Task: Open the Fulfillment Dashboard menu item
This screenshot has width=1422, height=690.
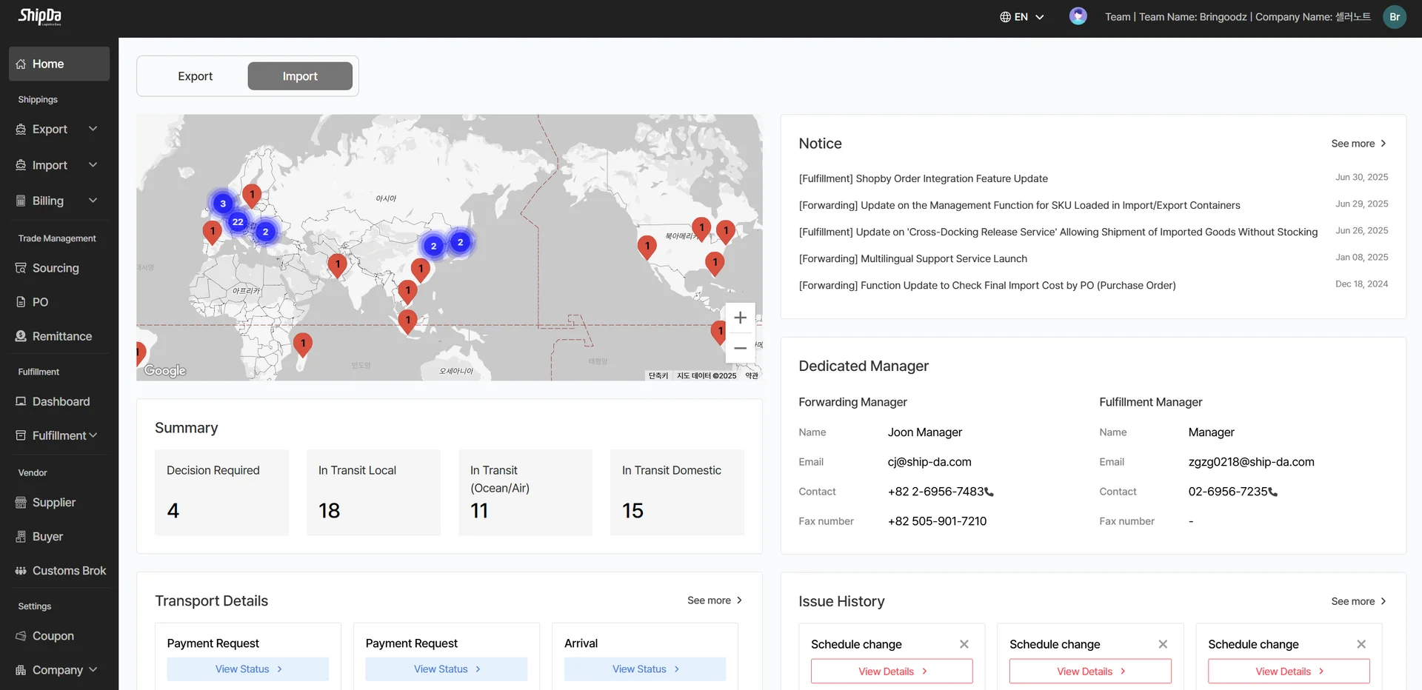Action: (61, 401)
